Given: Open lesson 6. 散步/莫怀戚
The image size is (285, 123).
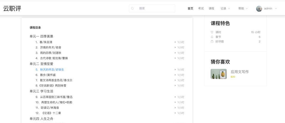Looking at the screenshot, I should pos(45,75).
